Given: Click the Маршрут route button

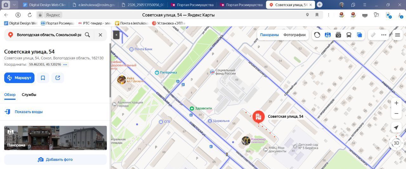Looking at the screenshot, I should pyautogui.click(x=19, y=78).
